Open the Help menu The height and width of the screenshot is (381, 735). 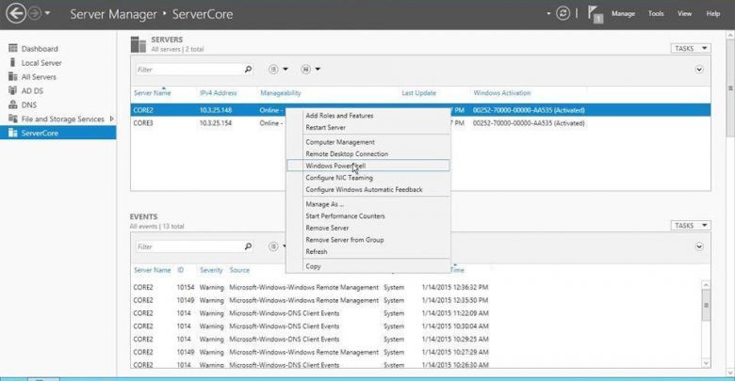[713, 13]
